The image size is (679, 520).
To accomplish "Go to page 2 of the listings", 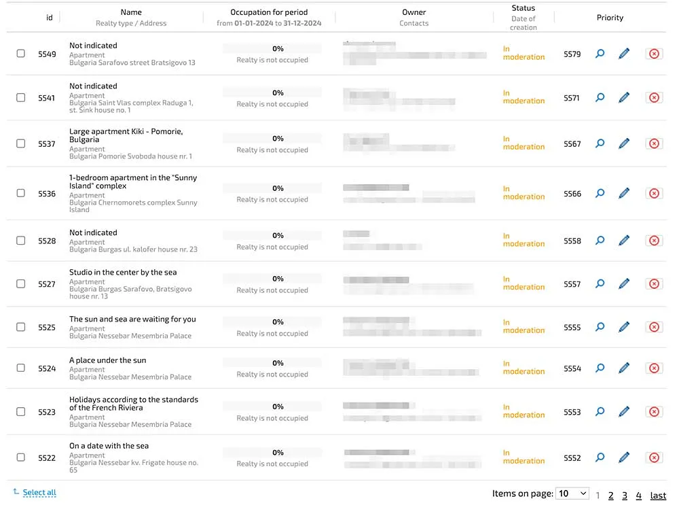I will pos(611,496).
